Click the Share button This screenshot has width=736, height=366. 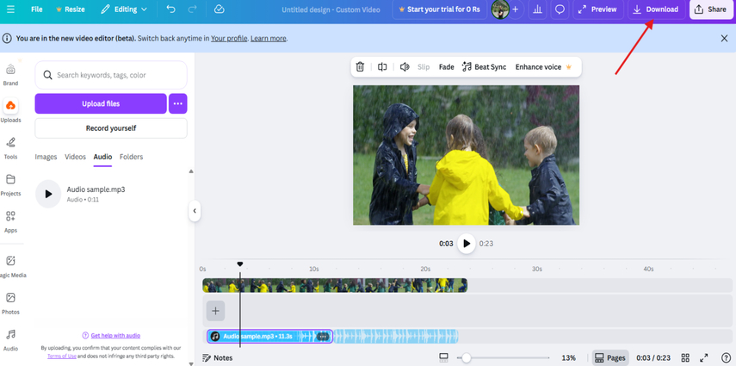(x=711, y=9)
